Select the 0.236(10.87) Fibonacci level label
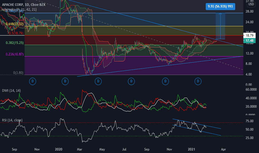Viewport: 259px width, 153px height. tap(14, 54)
